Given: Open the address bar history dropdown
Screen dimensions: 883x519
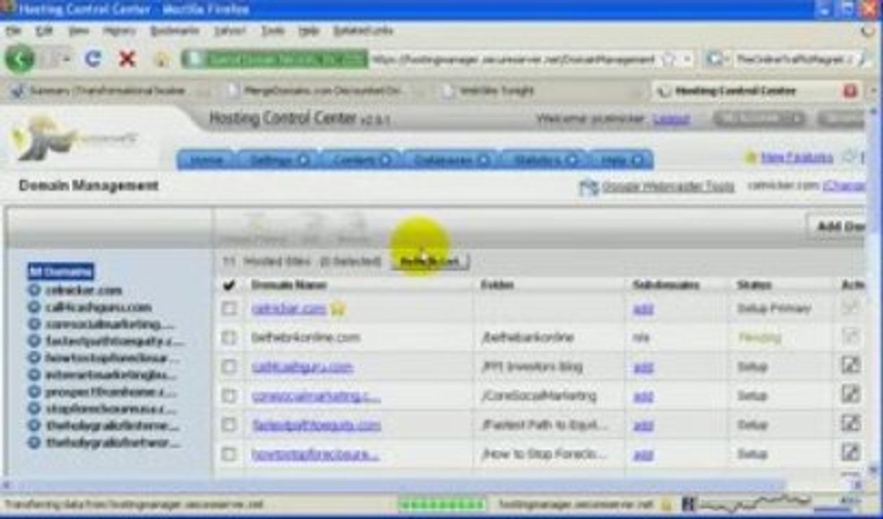Looking at the screenshot, I should coord(687,59).
